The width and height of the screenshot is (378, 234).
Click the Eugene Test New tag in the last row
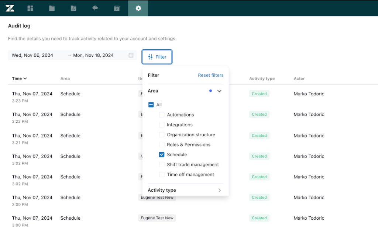[x=157, y=218]
